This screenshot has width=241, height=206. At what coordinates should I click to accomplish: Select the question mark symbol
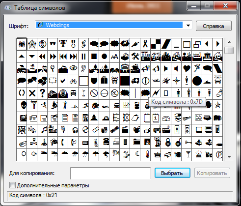tap(42, 93)
